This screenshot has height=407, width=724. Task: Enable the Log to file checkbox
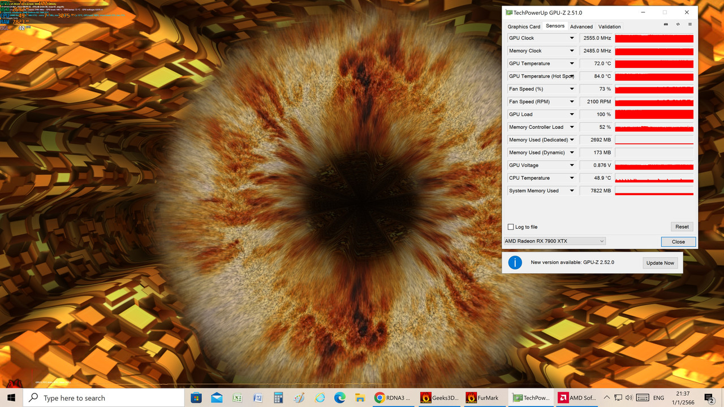pos(511,227)
